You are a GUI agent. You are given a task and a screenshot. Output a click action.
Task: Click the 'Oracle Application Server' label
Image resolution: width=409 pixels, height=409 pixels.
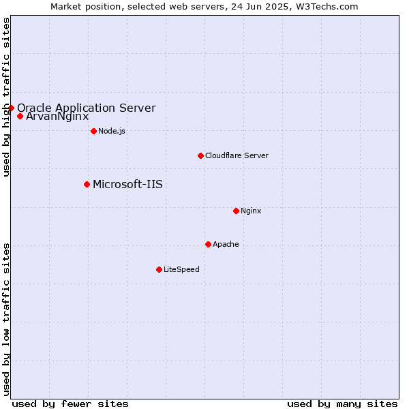click(87, 108)
